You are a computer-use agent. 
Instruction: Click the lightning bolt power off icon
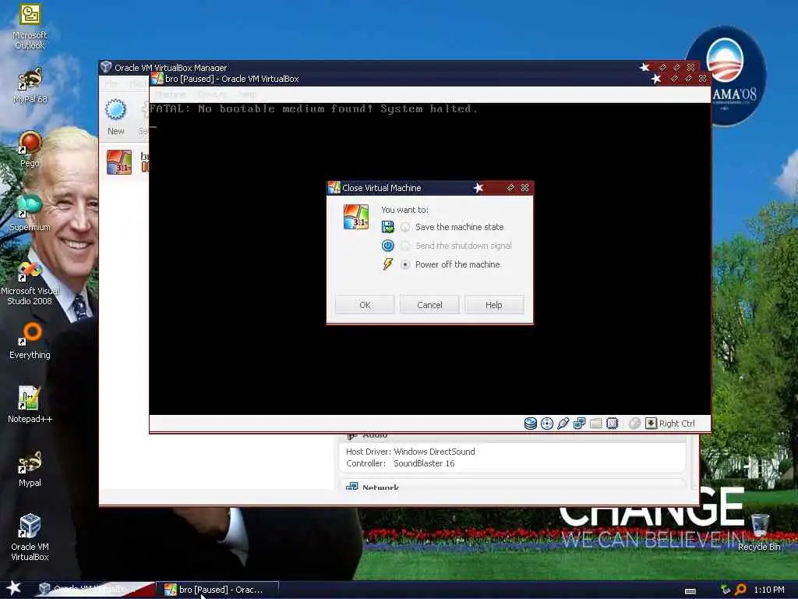coord(388,264)
